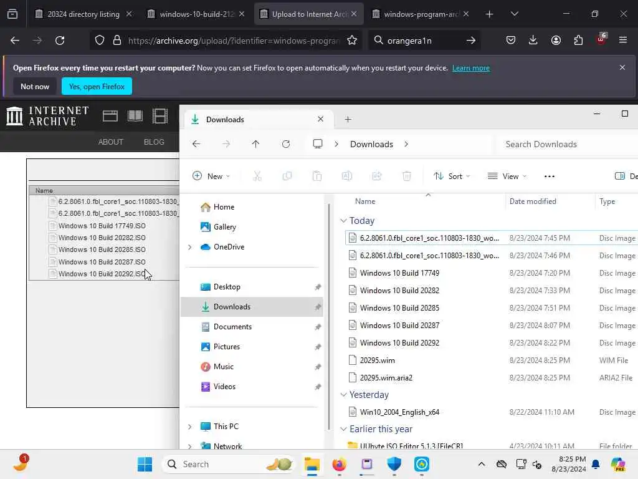Click the Search Downloads field
The height and width of the screenshot is (479, 638).
(568, 144)
